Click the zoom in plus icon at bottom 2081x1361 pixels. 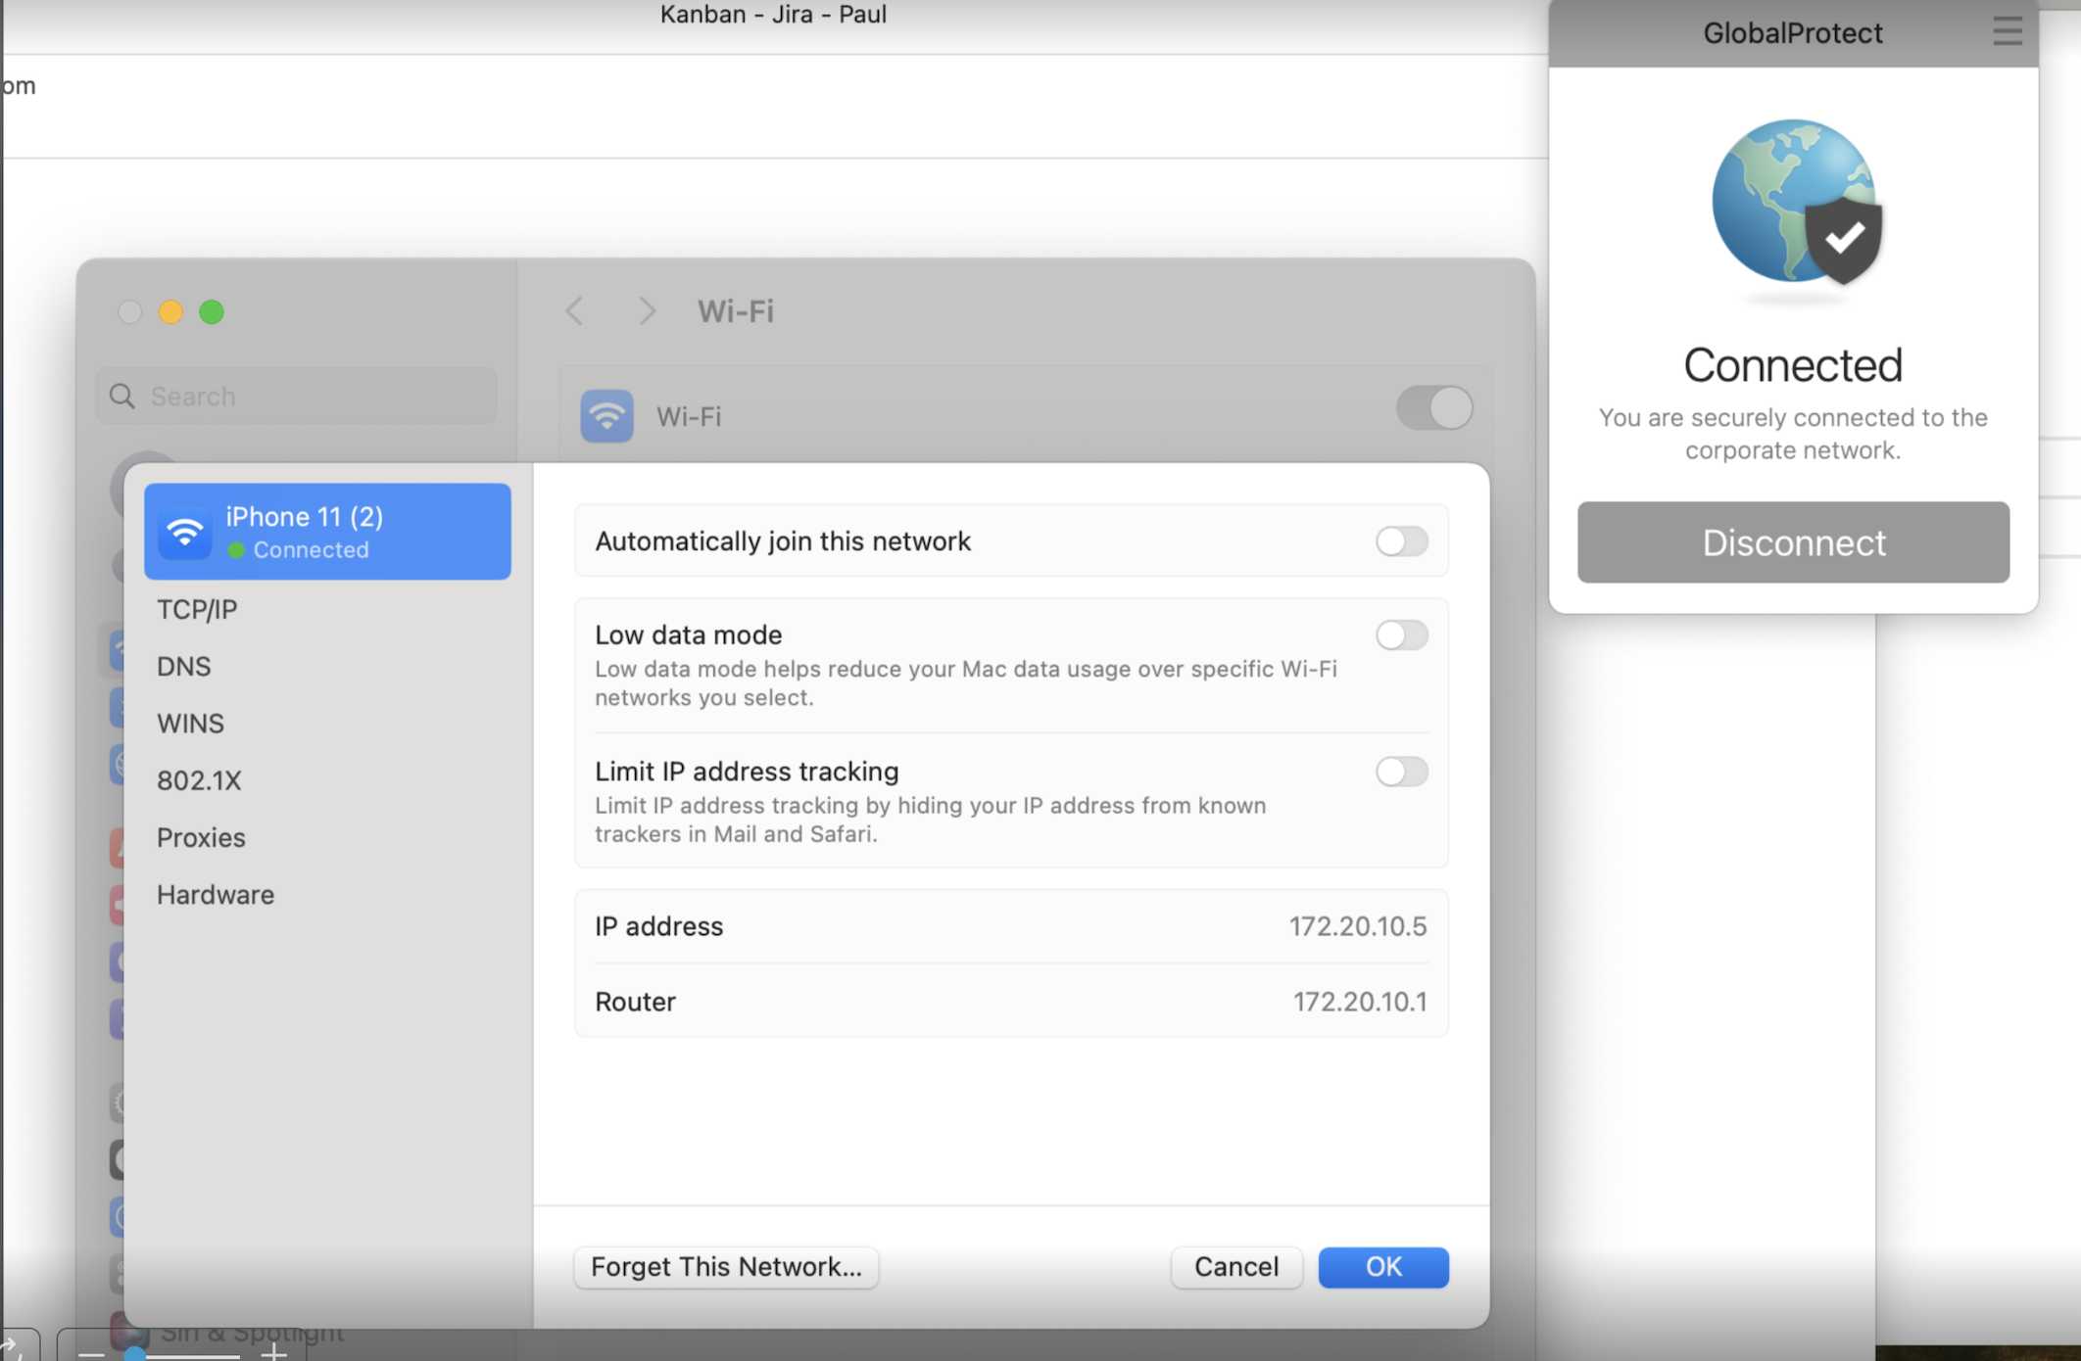(274, 1353)
